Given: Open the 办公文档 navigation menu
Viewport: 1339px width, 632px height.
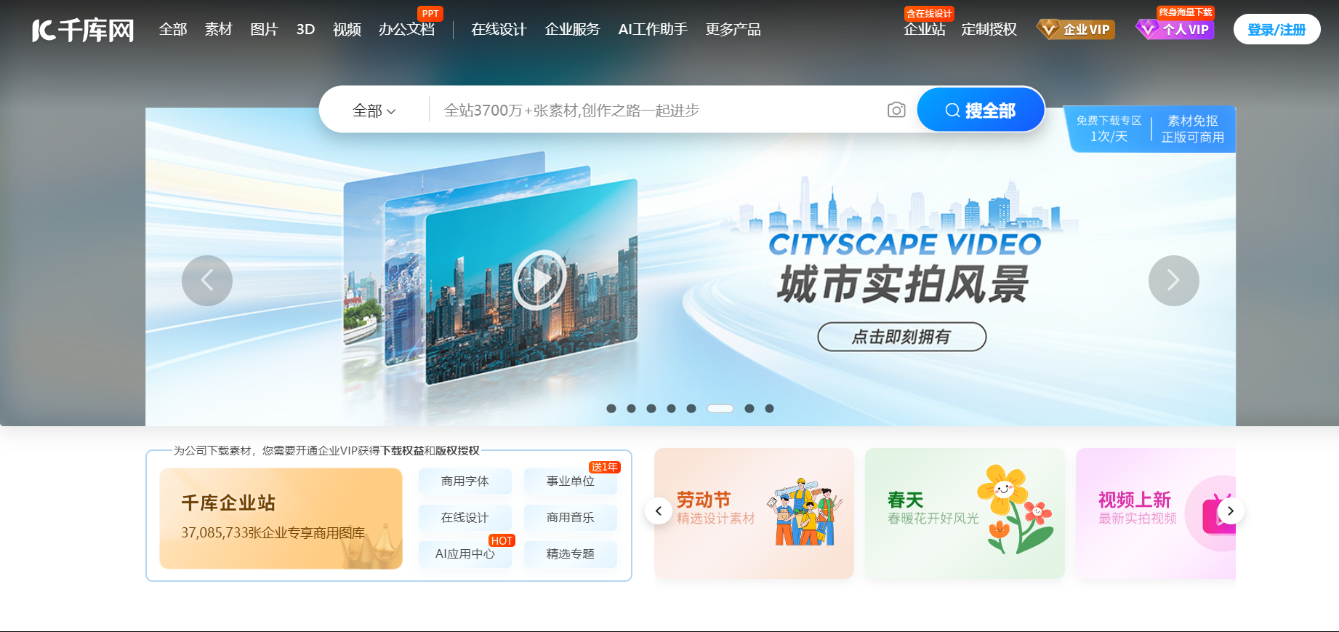Looking at the screenshot, I should 406,30.
